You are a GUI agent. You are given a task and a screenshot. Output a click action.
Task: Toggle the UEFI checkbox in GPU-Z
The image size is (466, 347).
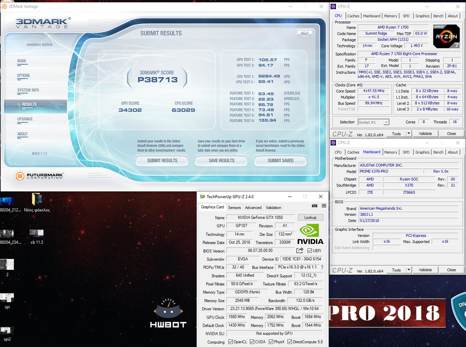point(310,251)
